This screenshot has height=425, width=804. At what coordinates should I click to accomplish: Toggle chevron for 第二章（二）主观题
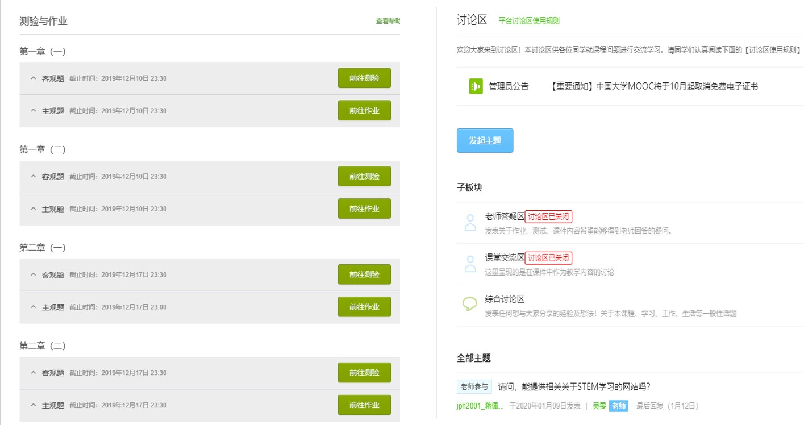point(33,406)
